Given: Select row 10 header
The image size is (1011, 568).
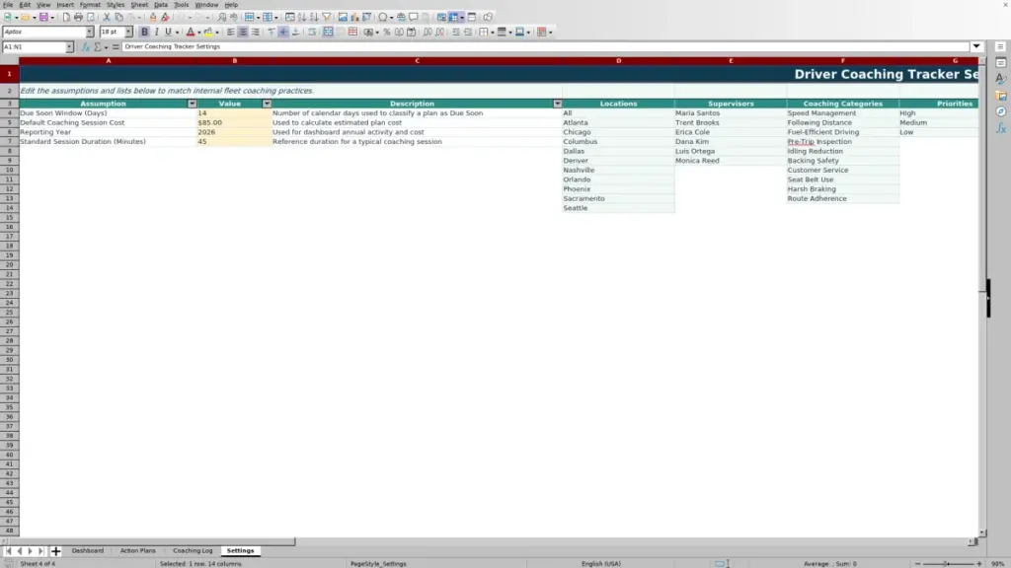Looking at the screenshot, I should point(9,170).
